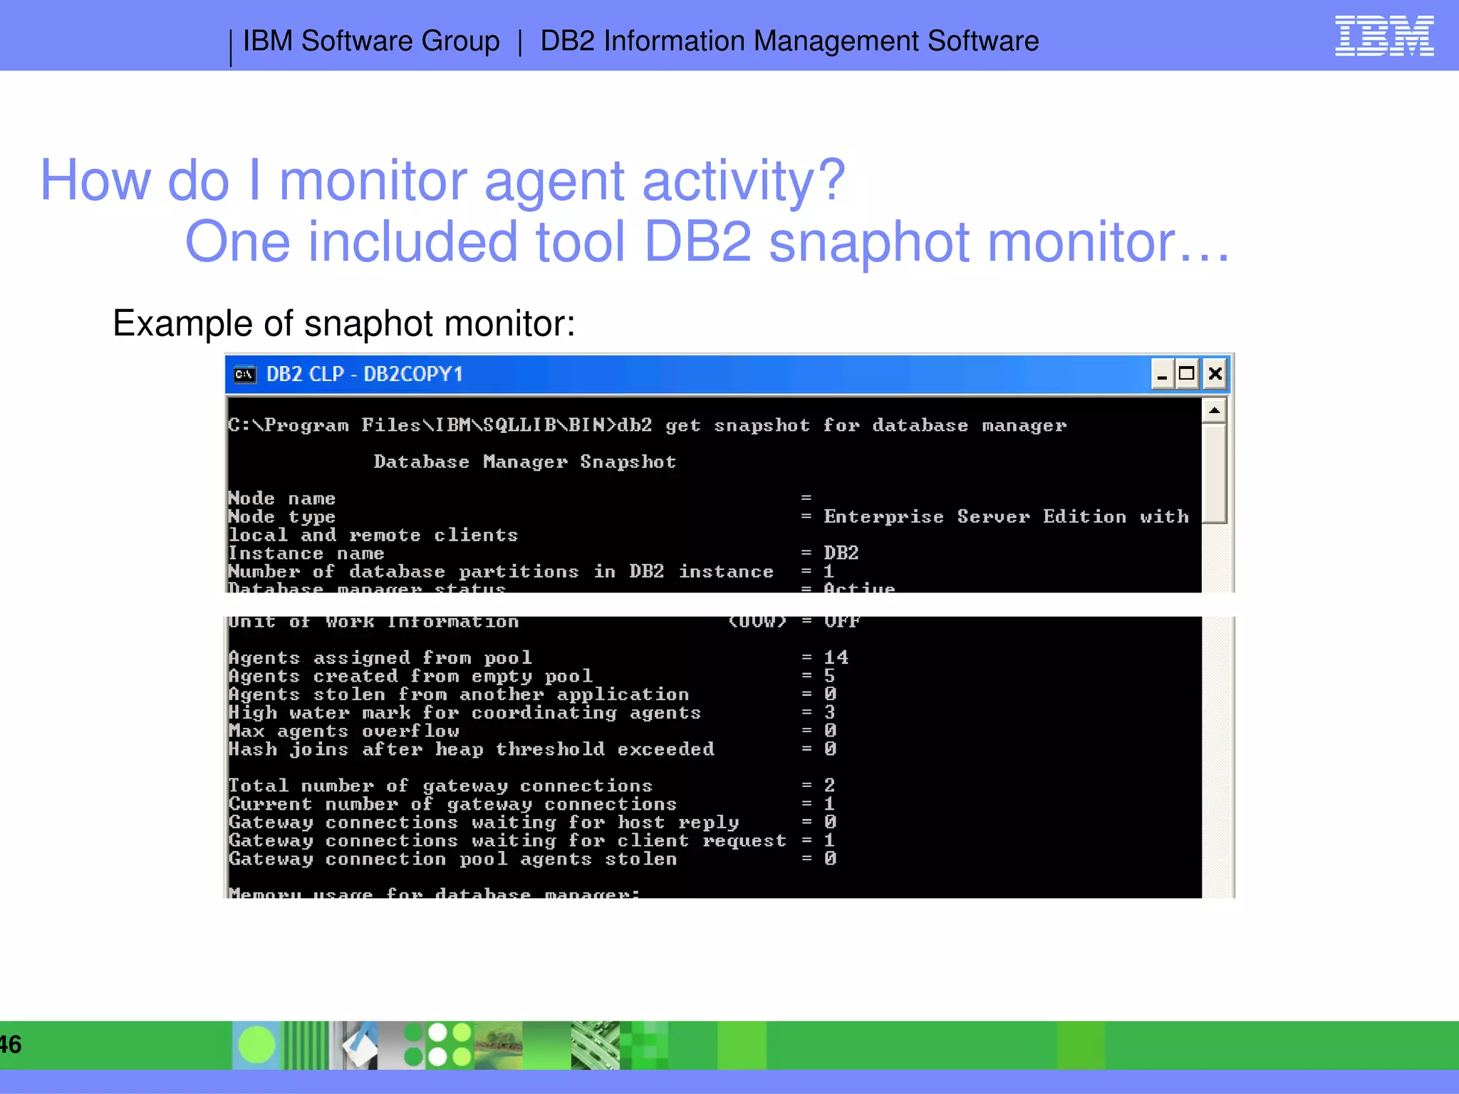Viewport: 1459px width, 1094px height.
Task: Click 'Agents created from empty pool' row
Action: pos(532,676)
